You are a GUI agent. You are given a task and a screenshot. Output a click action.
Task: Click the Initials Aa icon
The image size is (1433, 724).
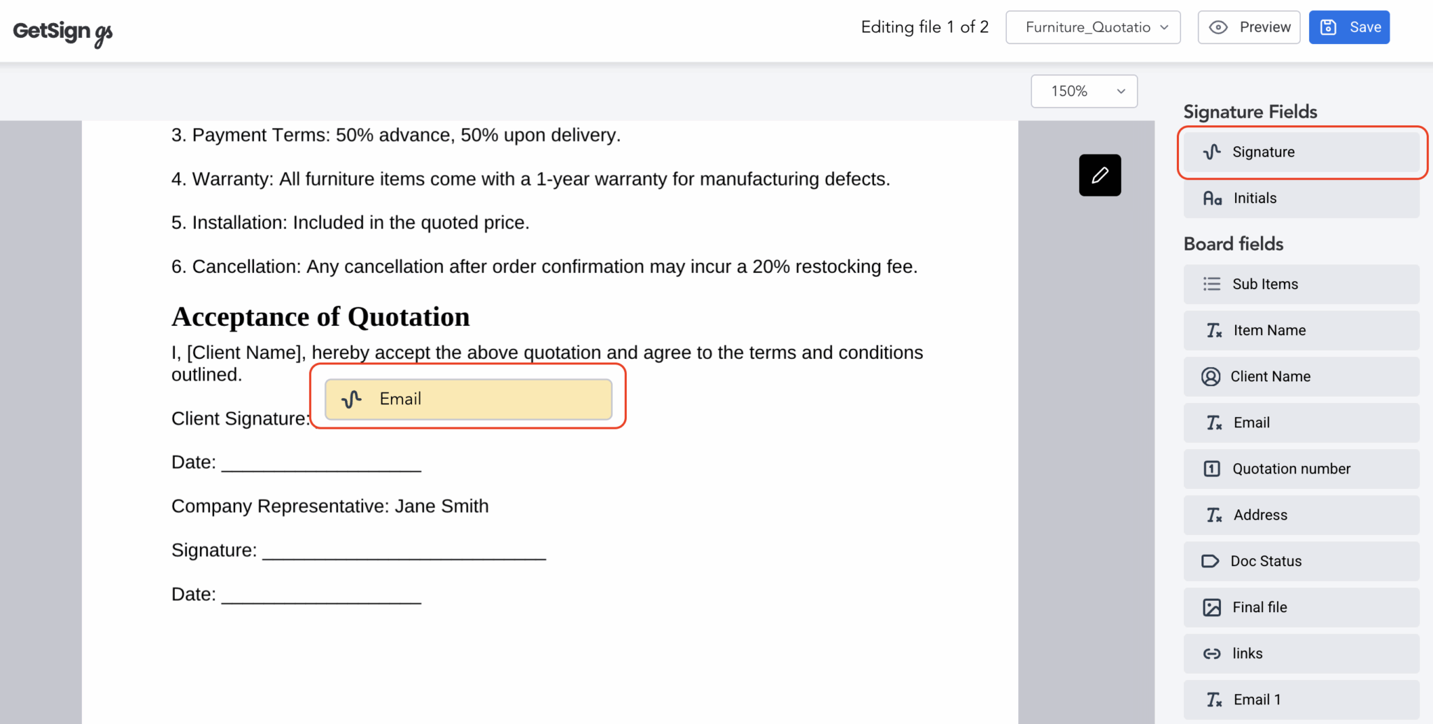(x=1213, y=198)
